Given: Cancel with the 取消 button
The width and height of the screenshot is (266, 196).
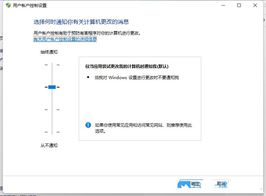Looking at the screenshot, I should click(x=222, y=184).
